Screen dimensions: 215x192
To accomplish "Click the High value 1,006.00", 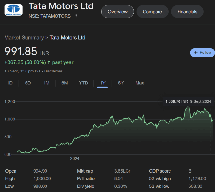I will pos(42,178).
